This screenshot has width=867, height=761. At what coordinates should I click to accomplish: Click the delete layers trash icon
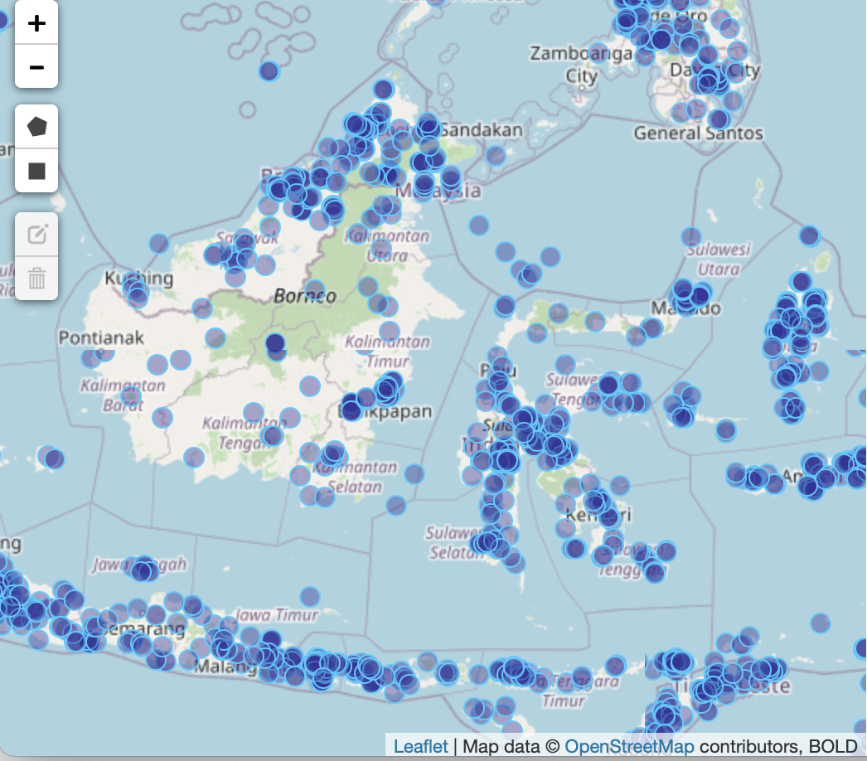click(36, 278)
